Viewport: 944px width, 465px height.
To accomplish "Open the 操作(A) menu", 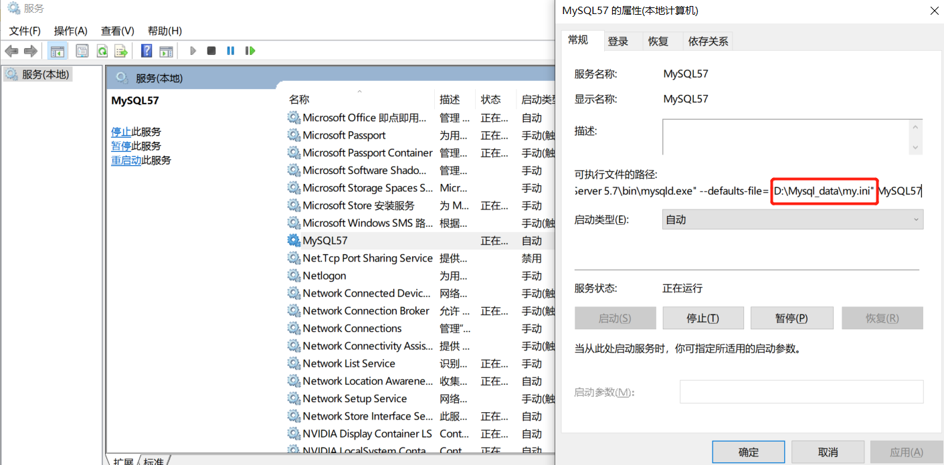I will pyautogui.click(x=71, y=31).
